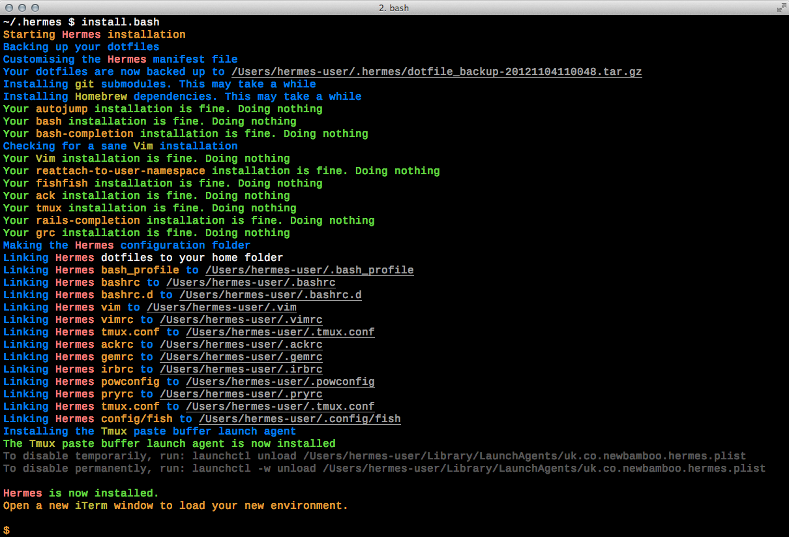Click the 'Your bash installation is fine' line
This screenshot has width=789, height=537.
150,121
